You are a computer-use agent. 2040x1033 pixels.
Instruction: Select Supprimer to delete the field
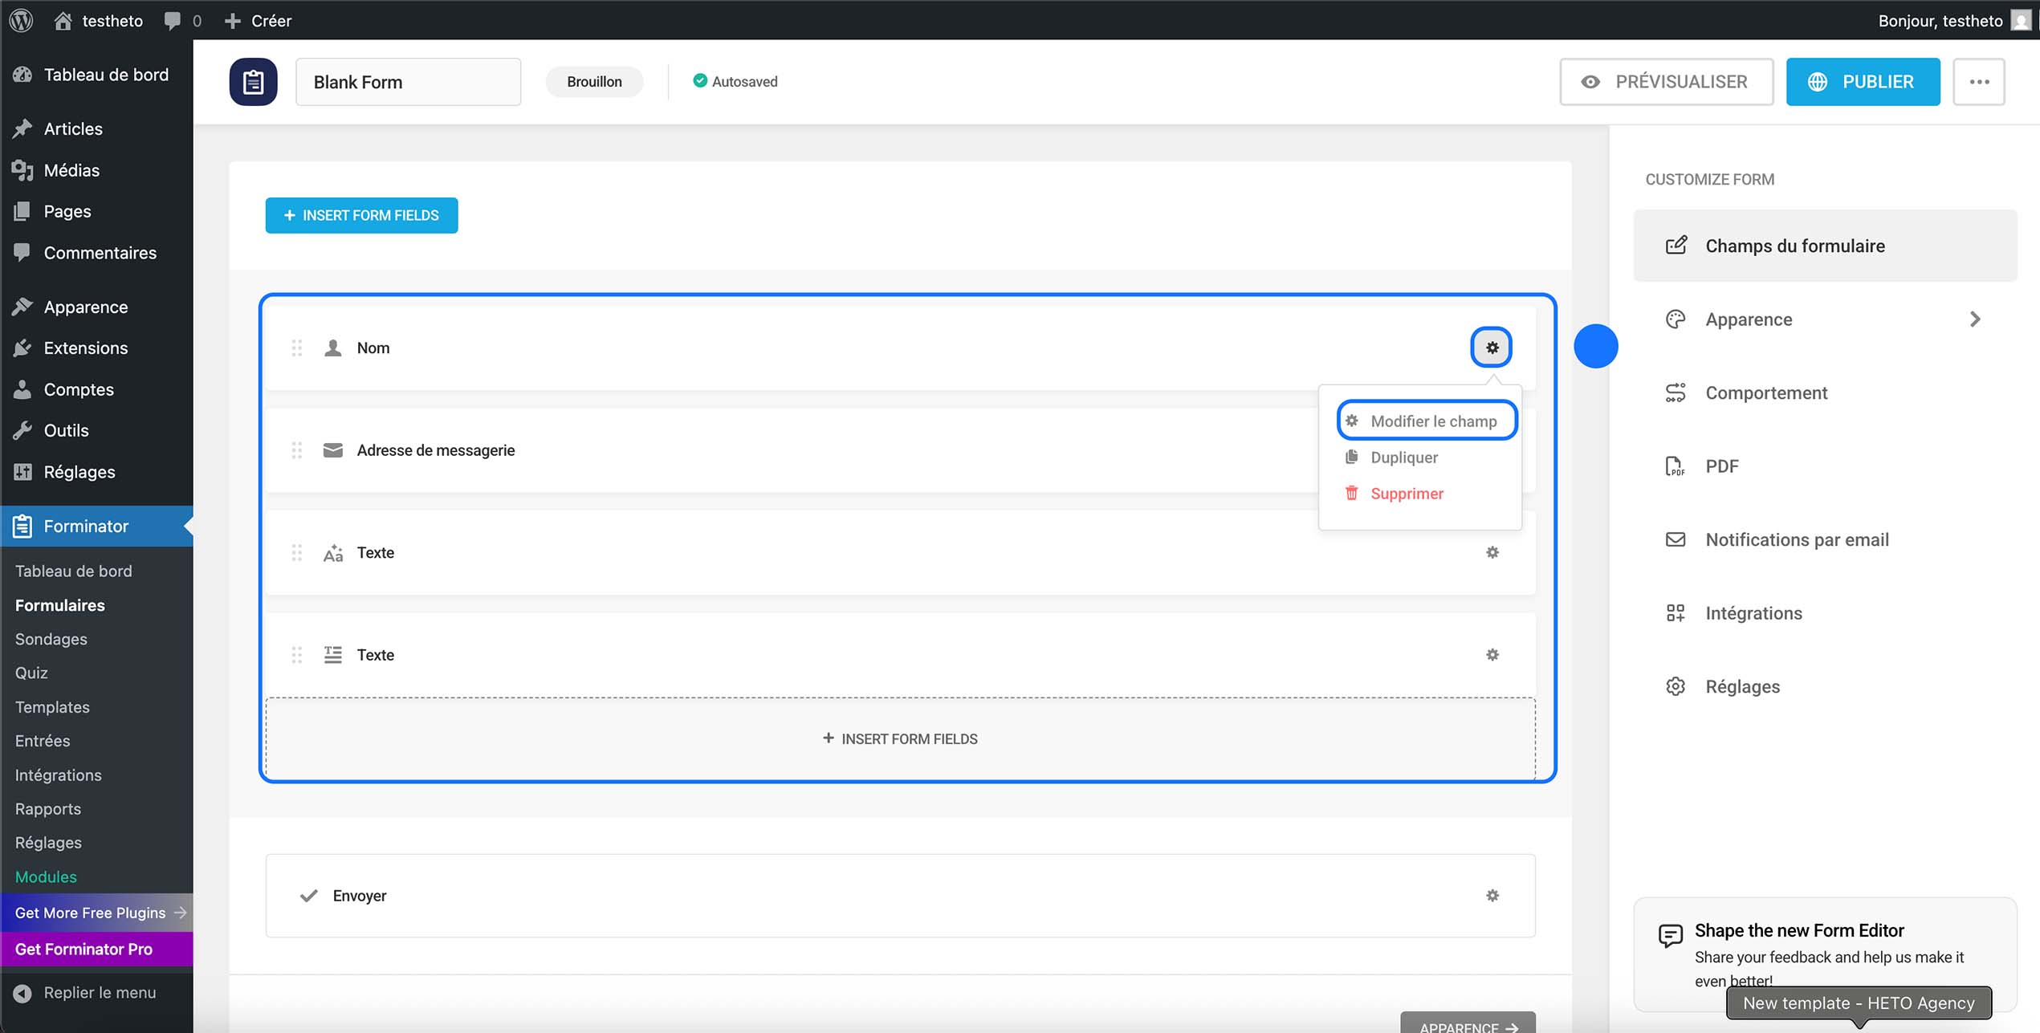(x=1406, y=494)
